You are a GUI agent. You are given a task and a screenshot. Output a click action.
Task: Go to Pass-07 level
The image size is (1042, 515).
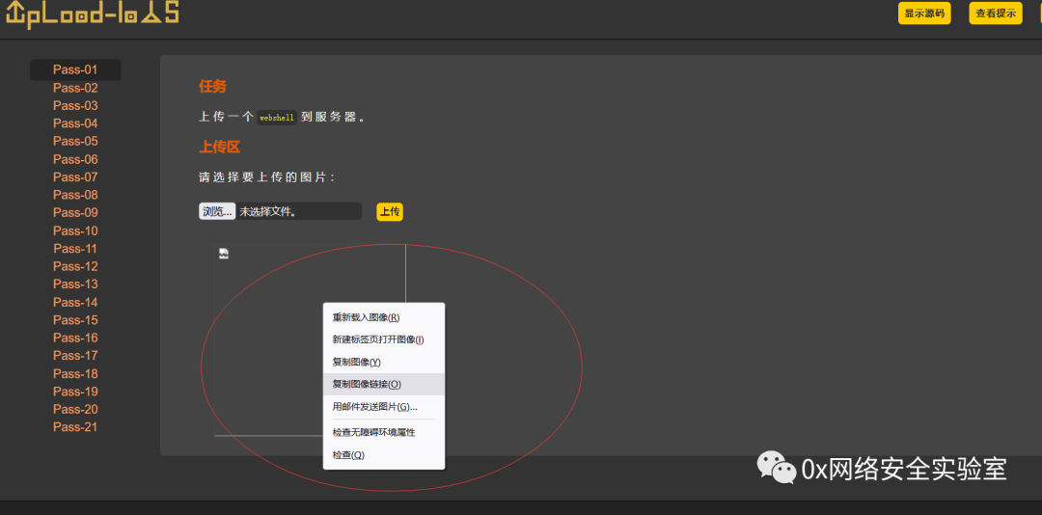[x=75, y=176]
